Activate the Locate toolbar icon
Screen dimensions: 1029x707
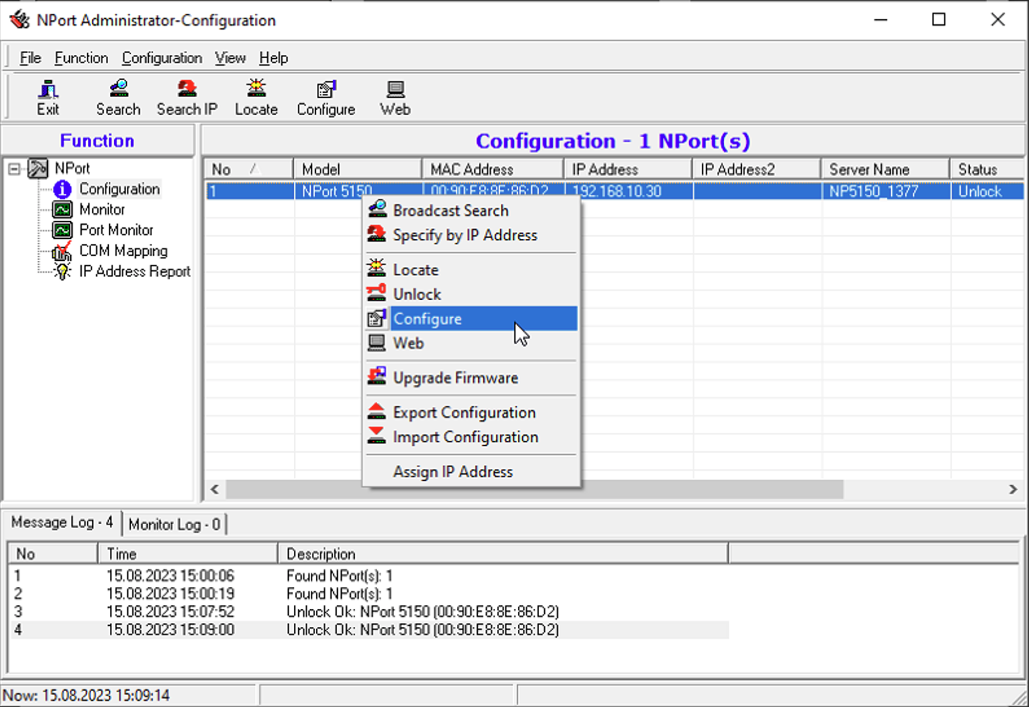pos(256,97)
